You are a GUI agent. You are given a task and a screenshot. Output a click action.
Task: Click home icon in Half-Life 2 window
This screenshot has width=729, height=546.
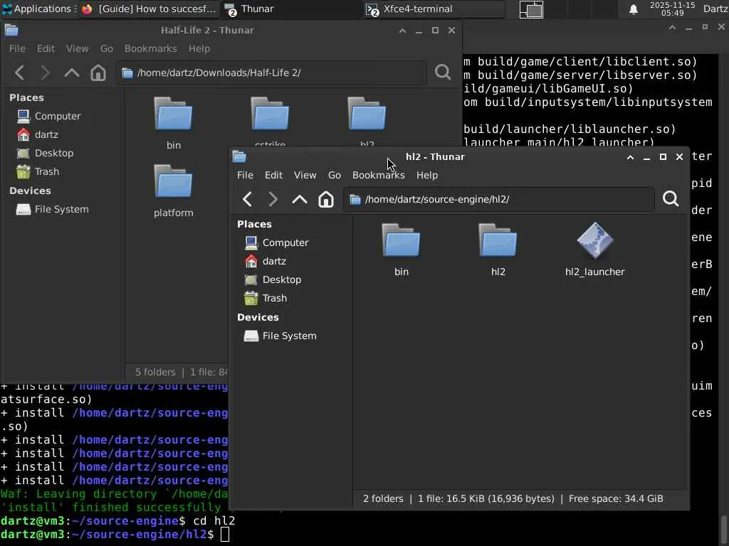[x=98, y=73]
